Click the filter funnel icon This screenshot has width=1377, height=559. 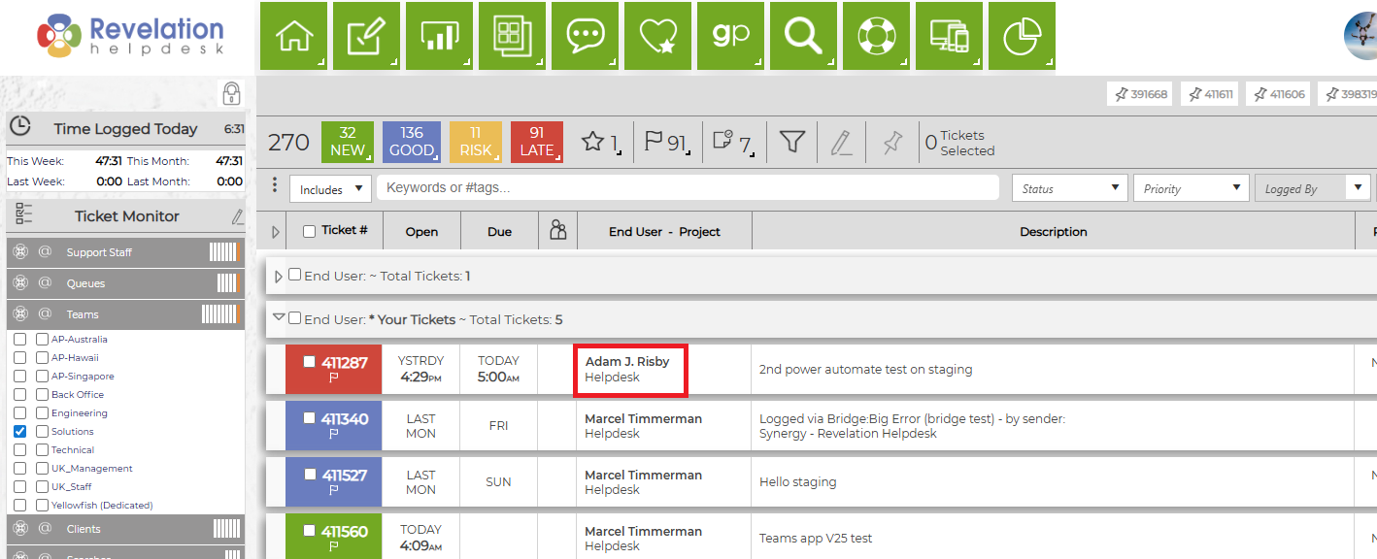[793, 143]
